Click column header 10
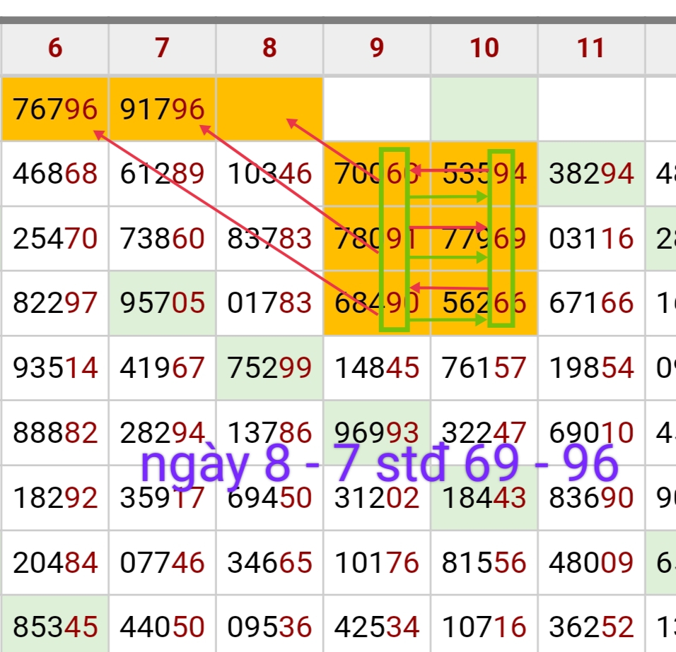The height and width of the screenshot is (652, 676). [x=484, y=48]
